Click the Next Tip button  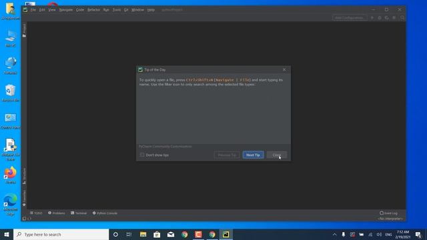(x=253, y=155)
